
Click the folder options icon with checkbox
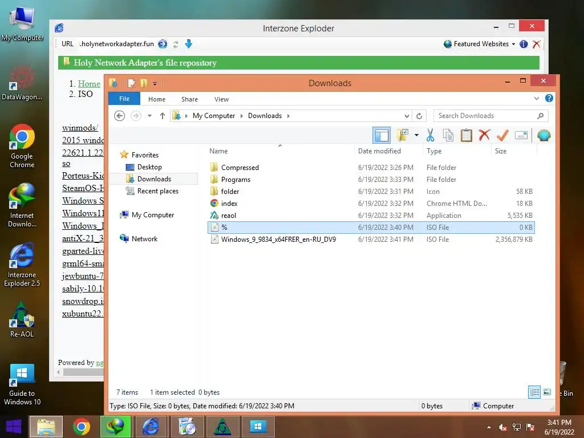click(x=403, y=136)
